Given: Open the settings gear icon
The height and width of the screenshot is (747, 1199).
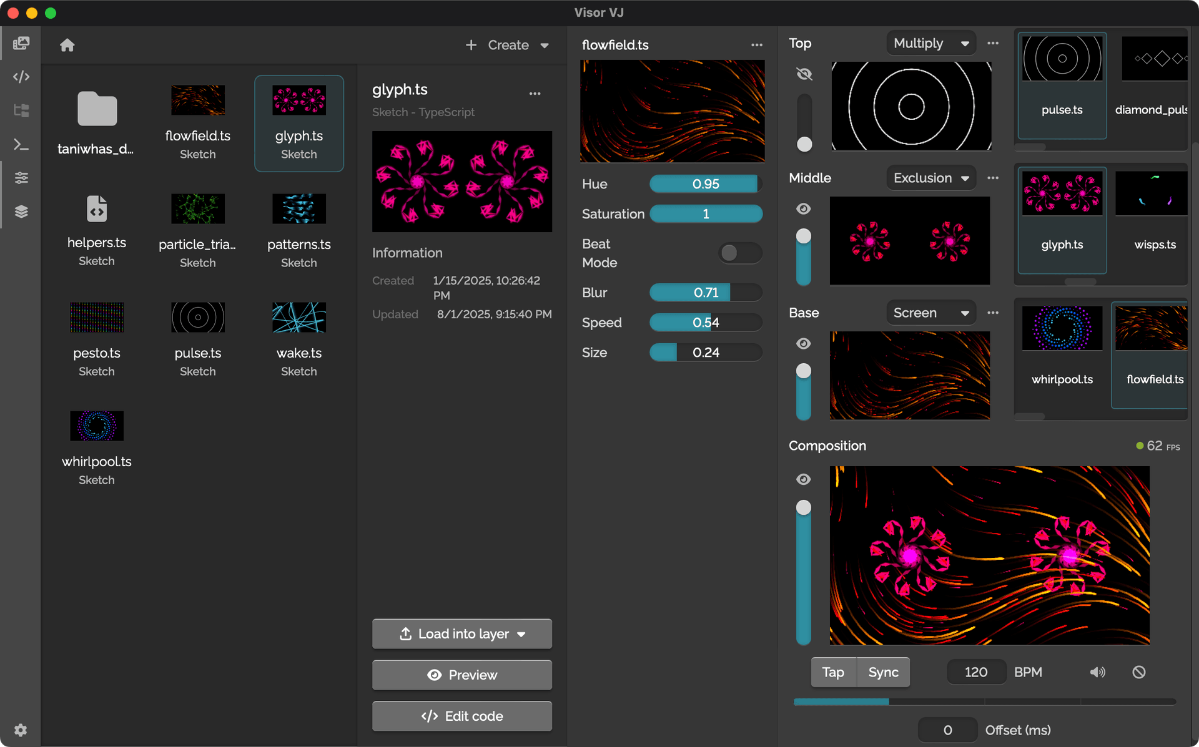Looking at the screenshot, I should (x=21, y=730).
